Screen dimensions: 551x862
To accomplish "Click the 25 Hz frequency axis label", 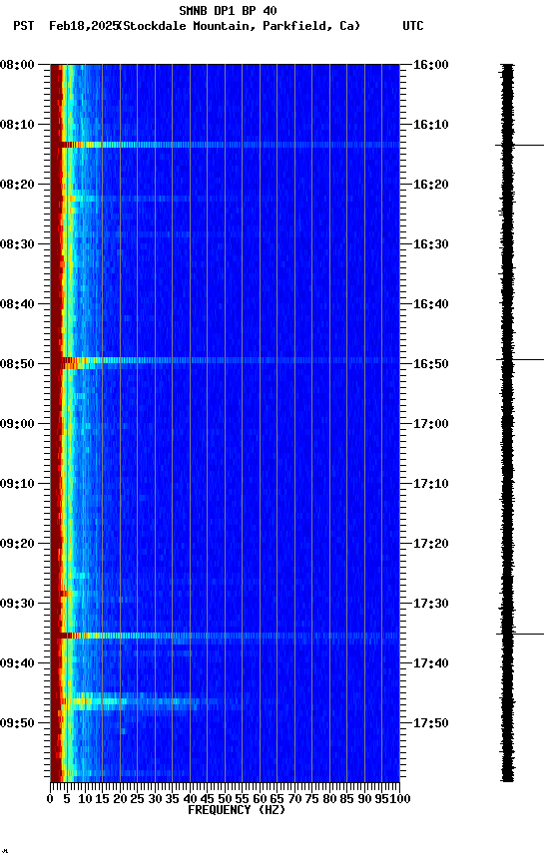I will (138, 799).
